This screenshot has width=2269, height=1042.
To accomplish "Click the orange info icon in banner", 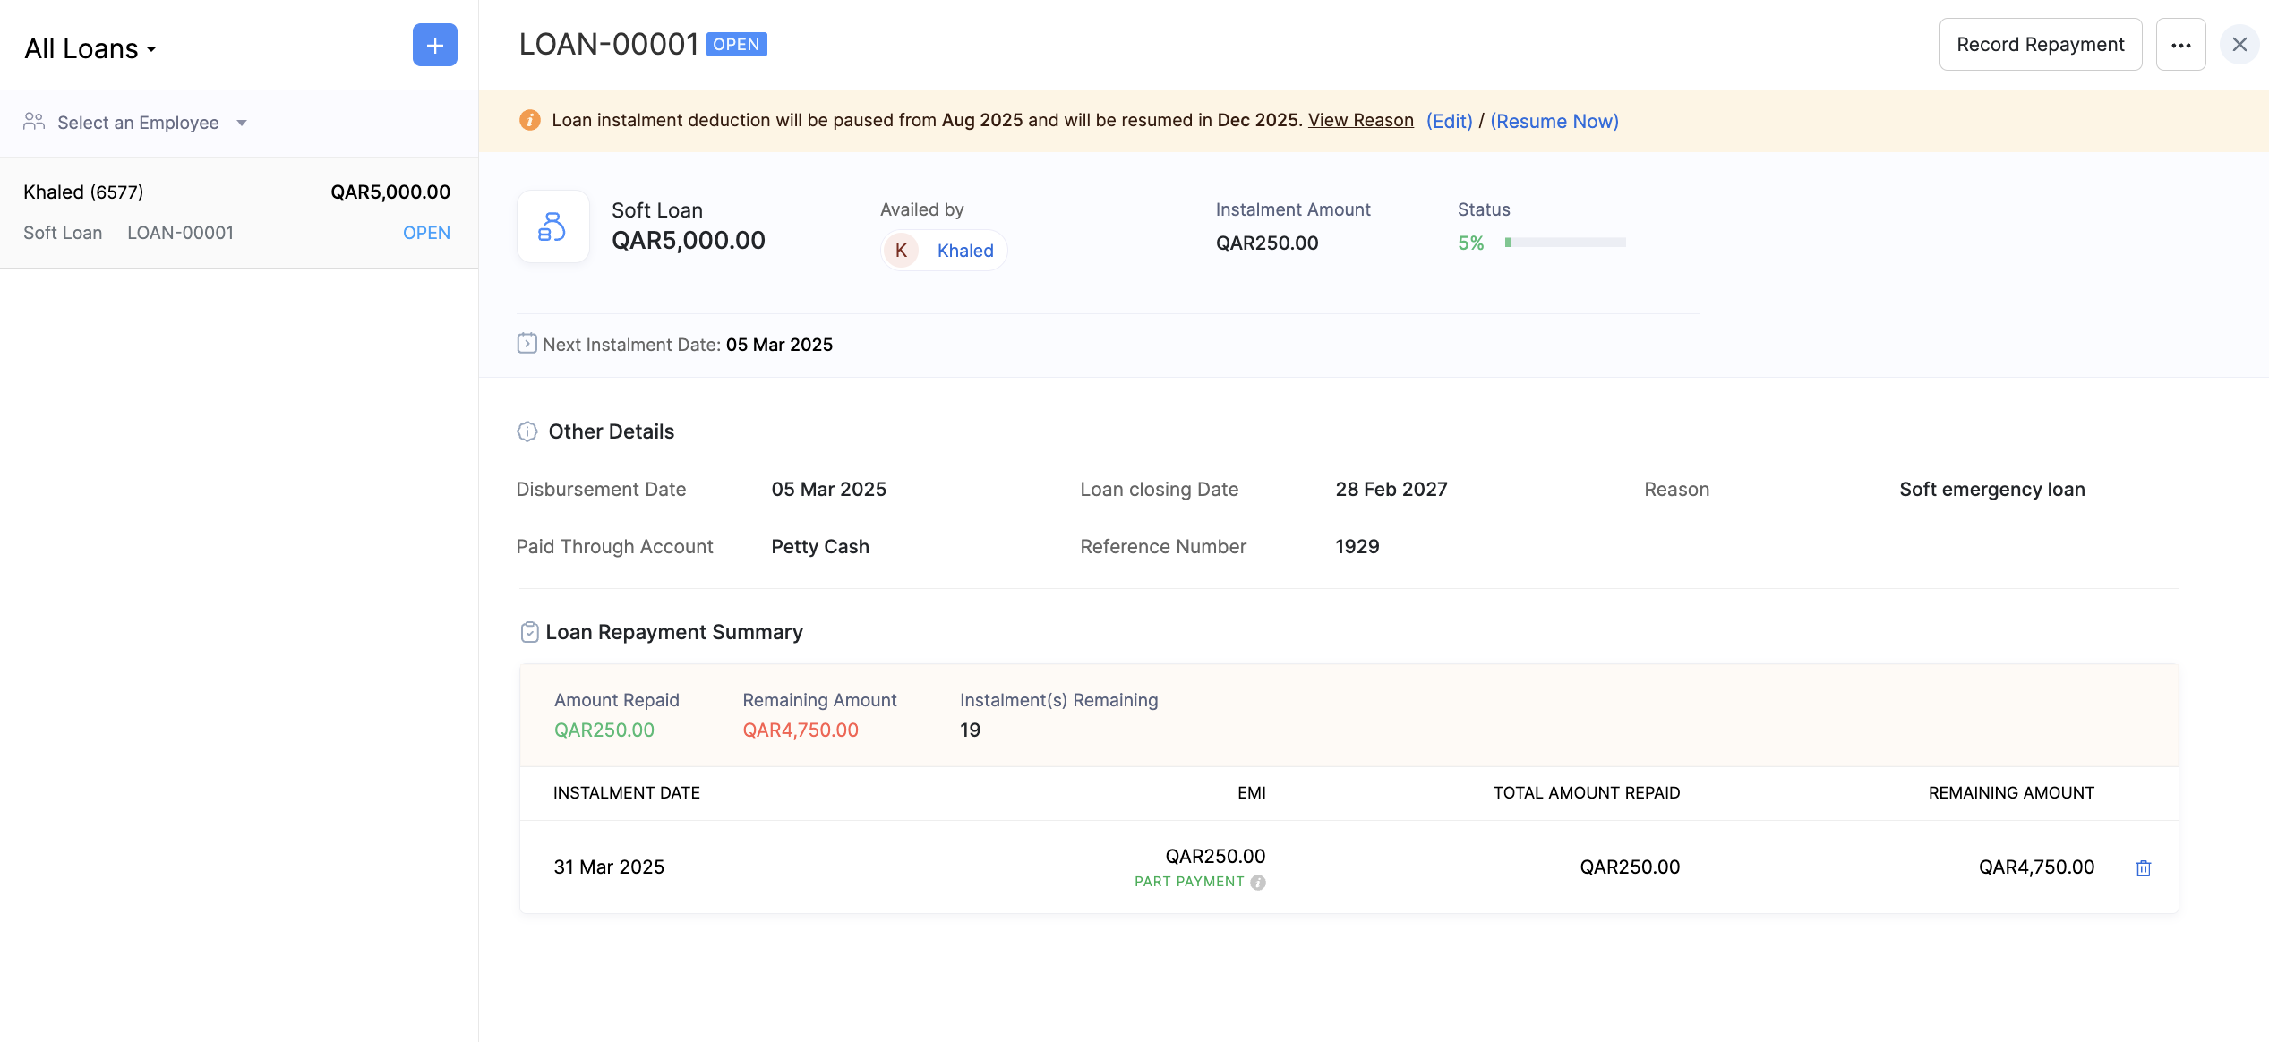I will pyautogui.click(x=529, y=120).
